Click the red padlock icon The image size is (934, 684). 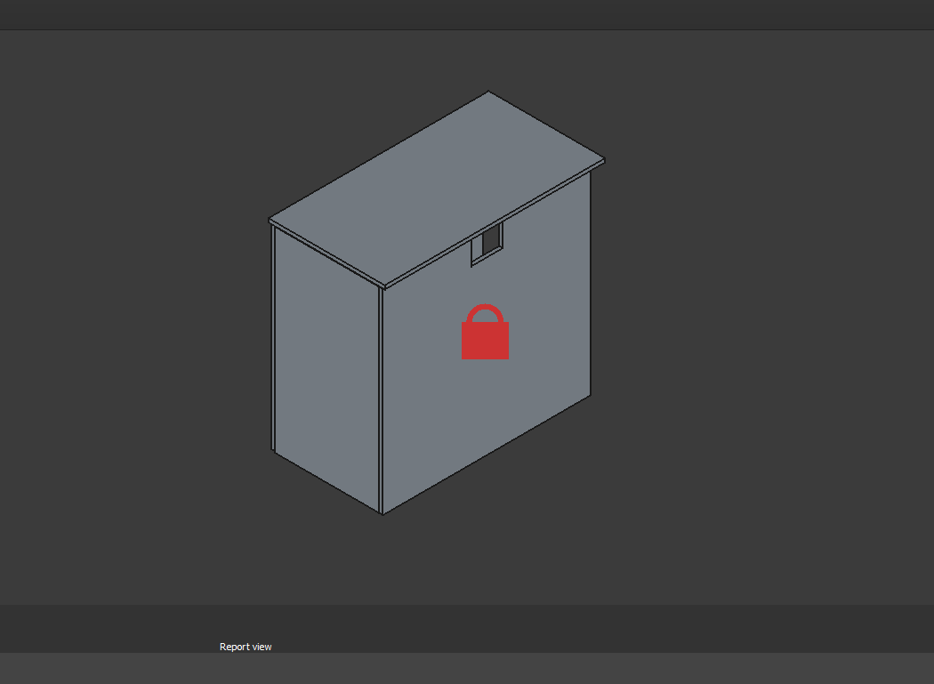tap(485, 339)
